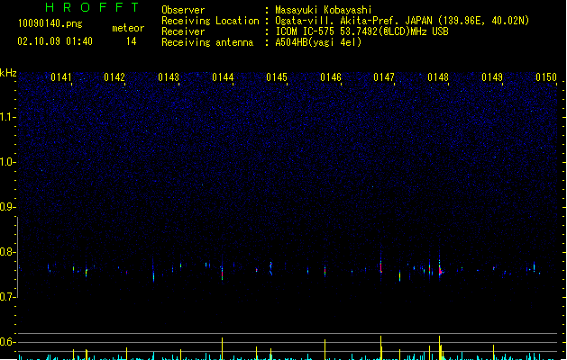Click antenna text A504HB(yagi 4el)
This screenshot has height=360, width=567.
pos(318,42)
